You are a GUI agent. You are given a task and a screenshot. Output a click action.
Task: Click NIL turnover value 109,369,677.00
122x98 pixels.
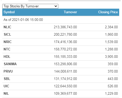[x=65, y=94]
